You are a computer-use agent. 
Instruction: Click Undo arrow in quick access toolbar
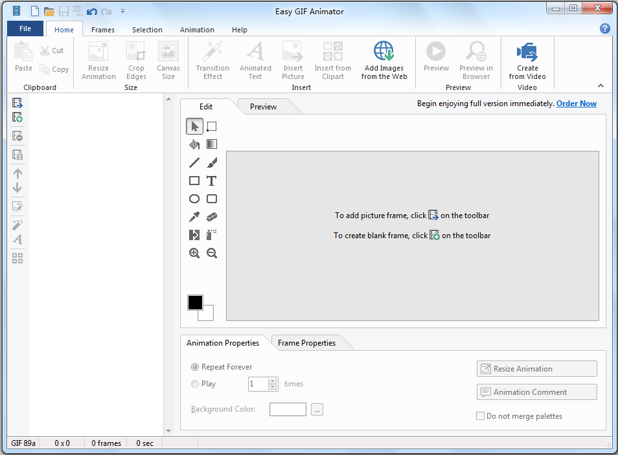[92, 12]
